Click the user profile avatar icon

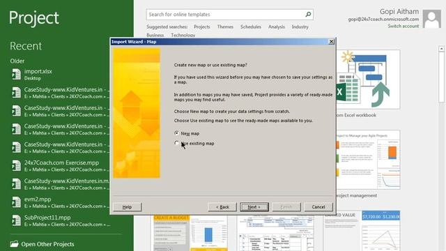pyautogui.click(x=432, y=19)
